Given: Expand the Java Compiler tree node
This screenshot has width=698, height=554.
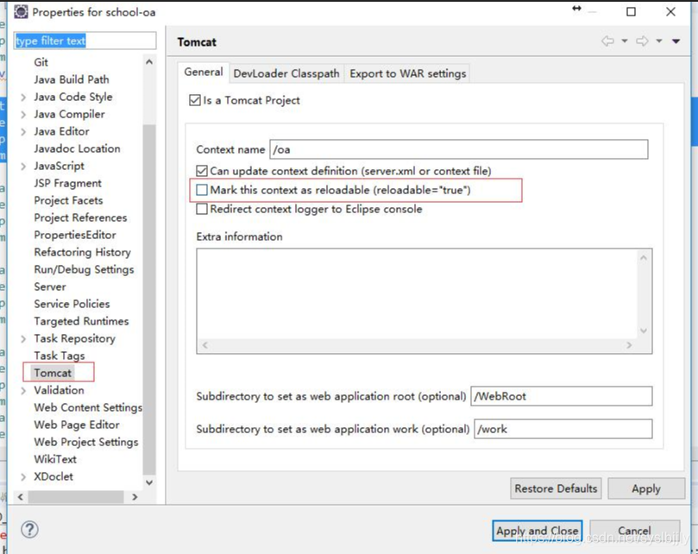Looking at the screenshot, I should [x=23, y=114].
